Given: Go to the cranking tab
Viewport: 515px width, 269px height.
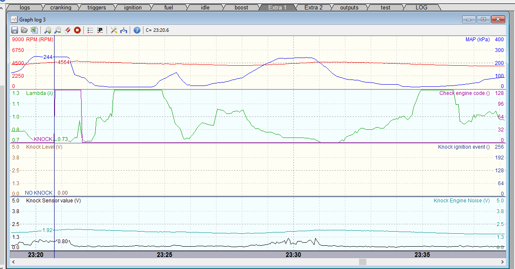Looking at the screenshot, I should coord(61,7).
